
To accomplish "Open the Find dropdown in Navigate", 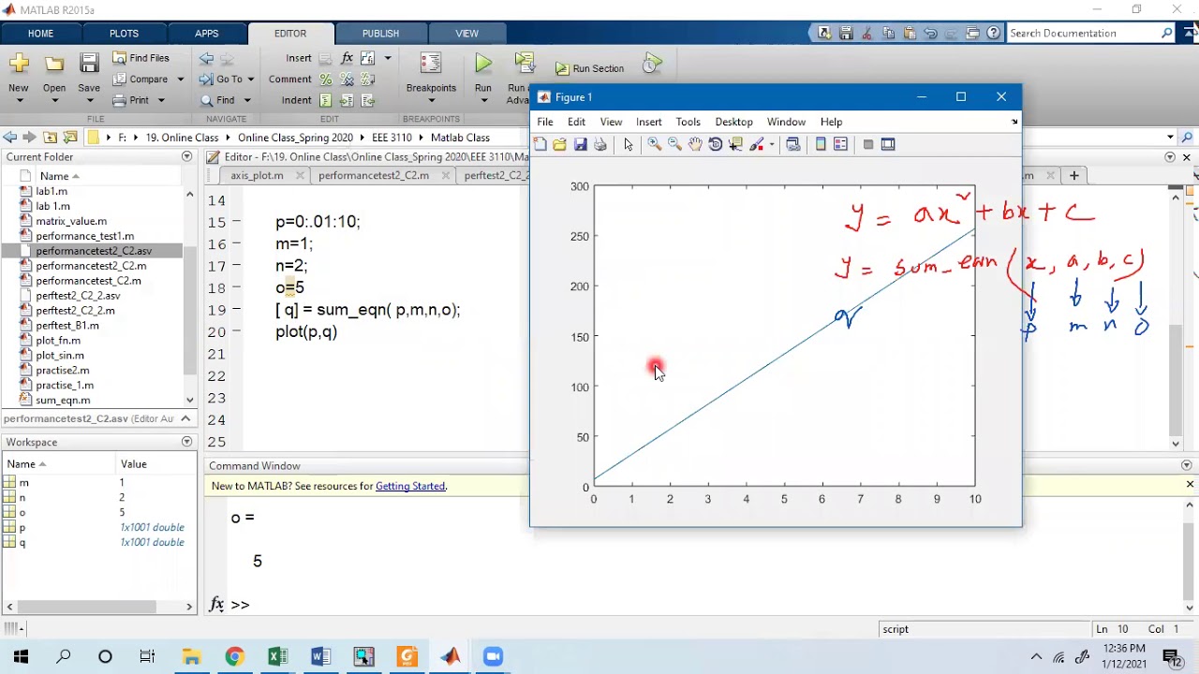I will (x=247, y=100).
